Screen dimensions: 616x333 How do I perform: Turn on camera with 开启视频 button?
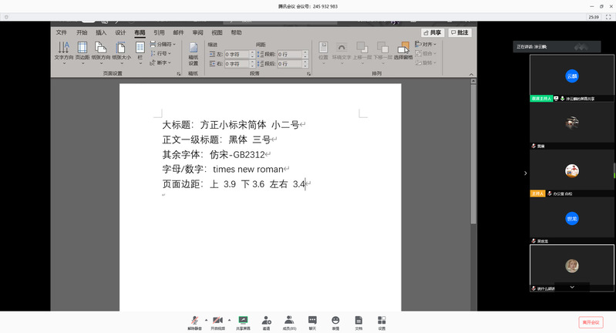click(217, 321)
